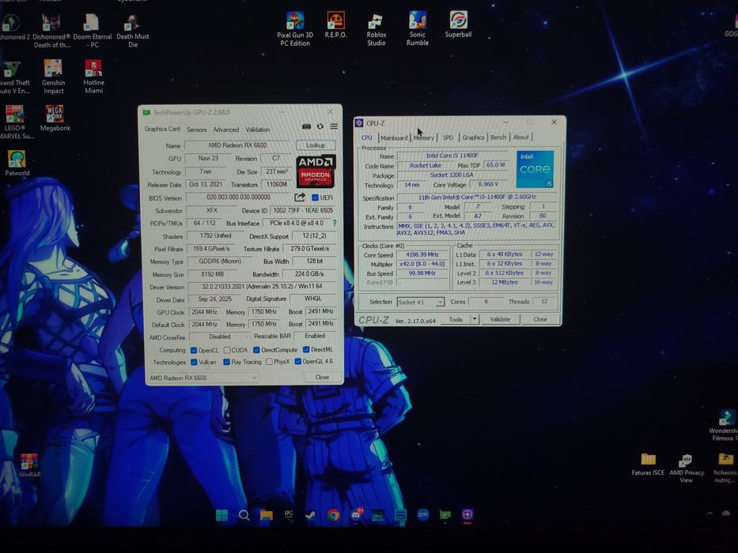The height and width of the screenshot is (553, 738).
Task: Toggle the PhysX checkbox
Action: coord(269,362)
